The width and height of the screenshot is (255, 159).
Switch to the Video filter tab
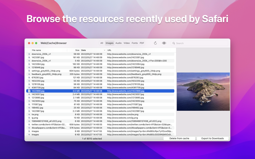(126, 43)
